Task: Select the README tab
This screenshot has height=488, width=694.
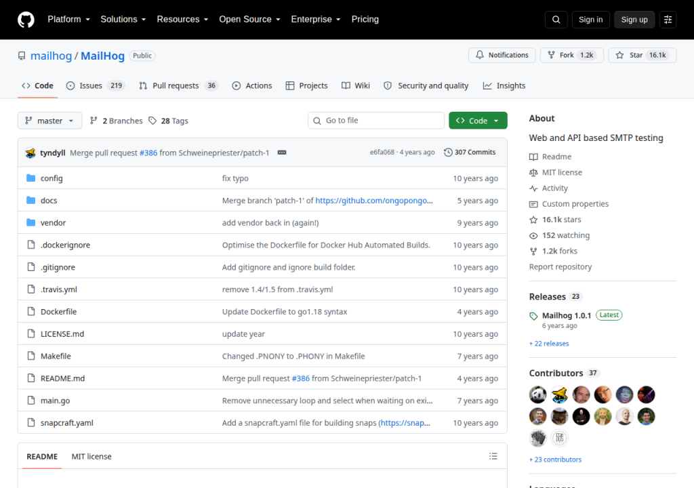Action: [42, 457]
